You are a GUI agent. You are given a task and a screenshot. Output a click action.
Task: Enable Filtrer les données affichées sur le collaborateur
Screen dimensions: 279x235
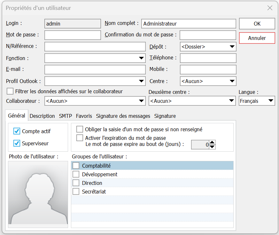(x=10, y=91)
